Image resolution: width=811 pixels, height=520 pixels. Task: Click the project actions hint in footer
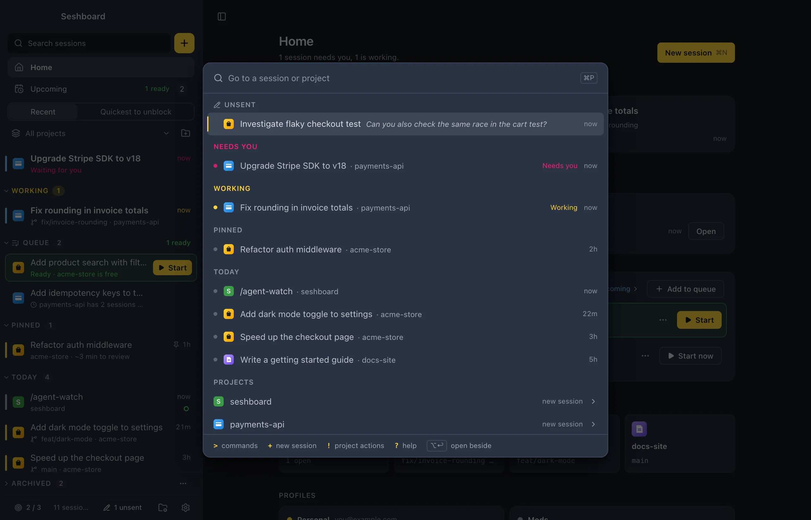355,445
